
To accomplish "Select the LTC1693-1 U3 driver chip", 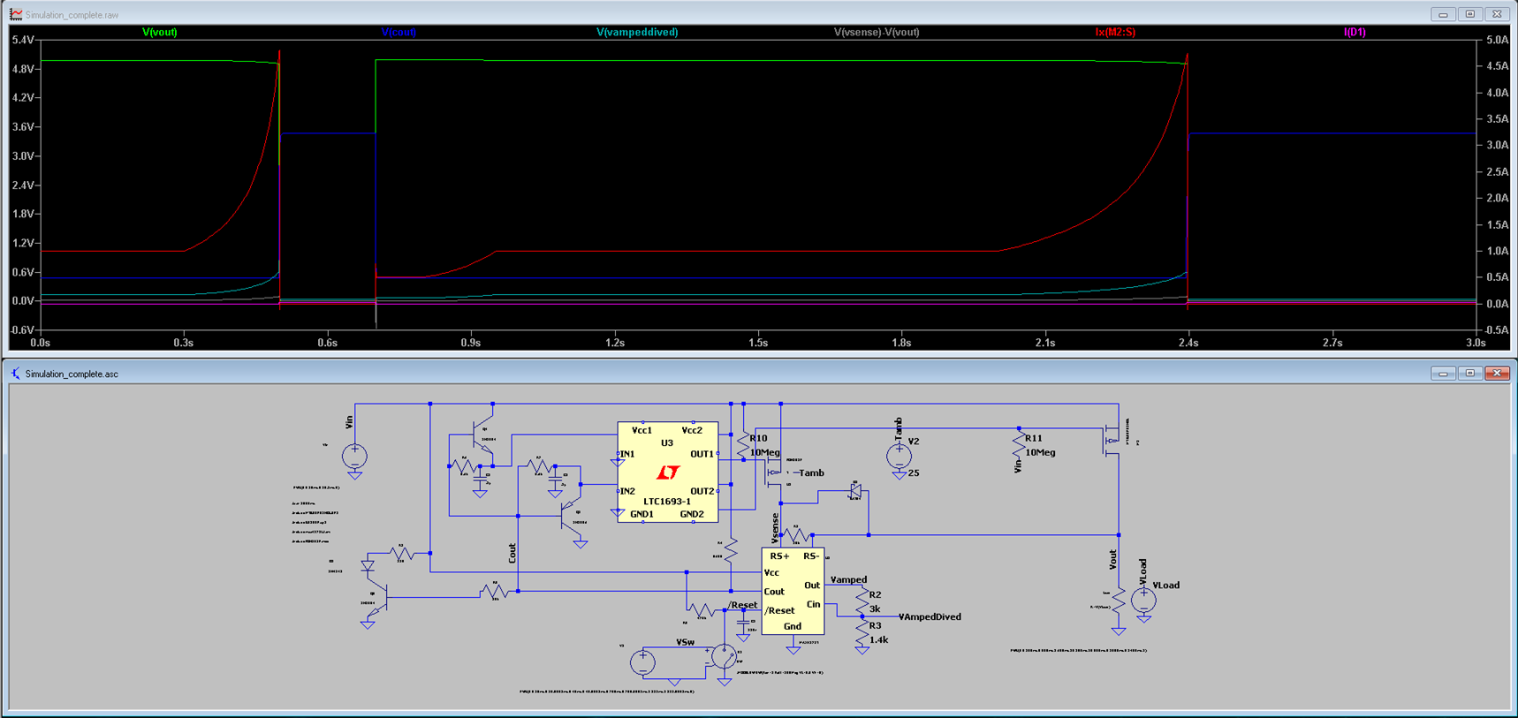I will pos(667,472).
